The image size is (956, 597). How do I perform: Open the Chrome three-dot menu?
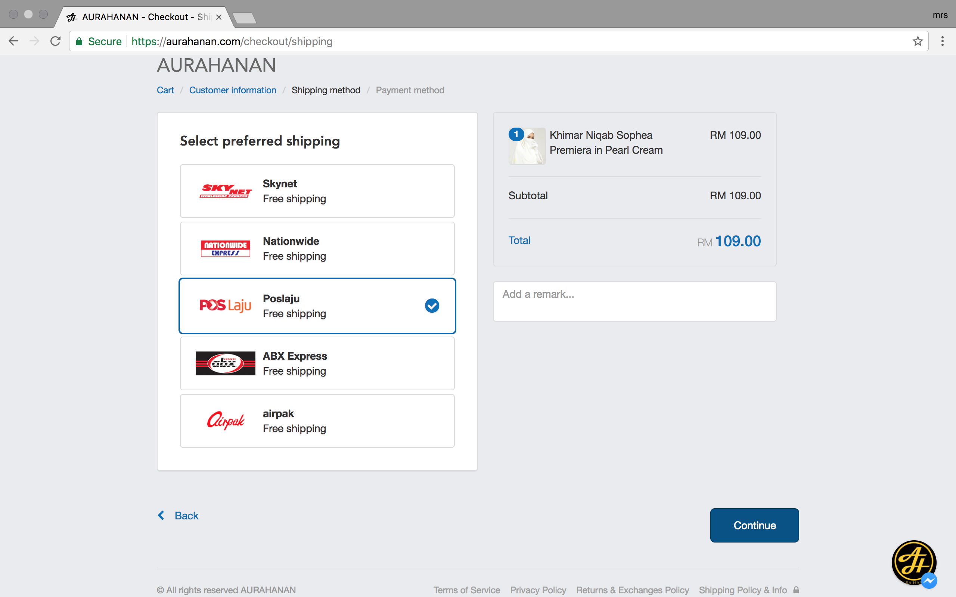coord(943,41)
